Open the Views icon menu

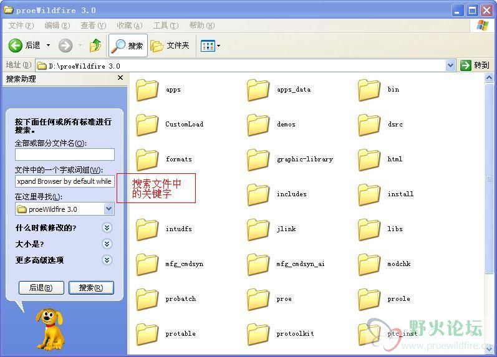tap(208, 46)
